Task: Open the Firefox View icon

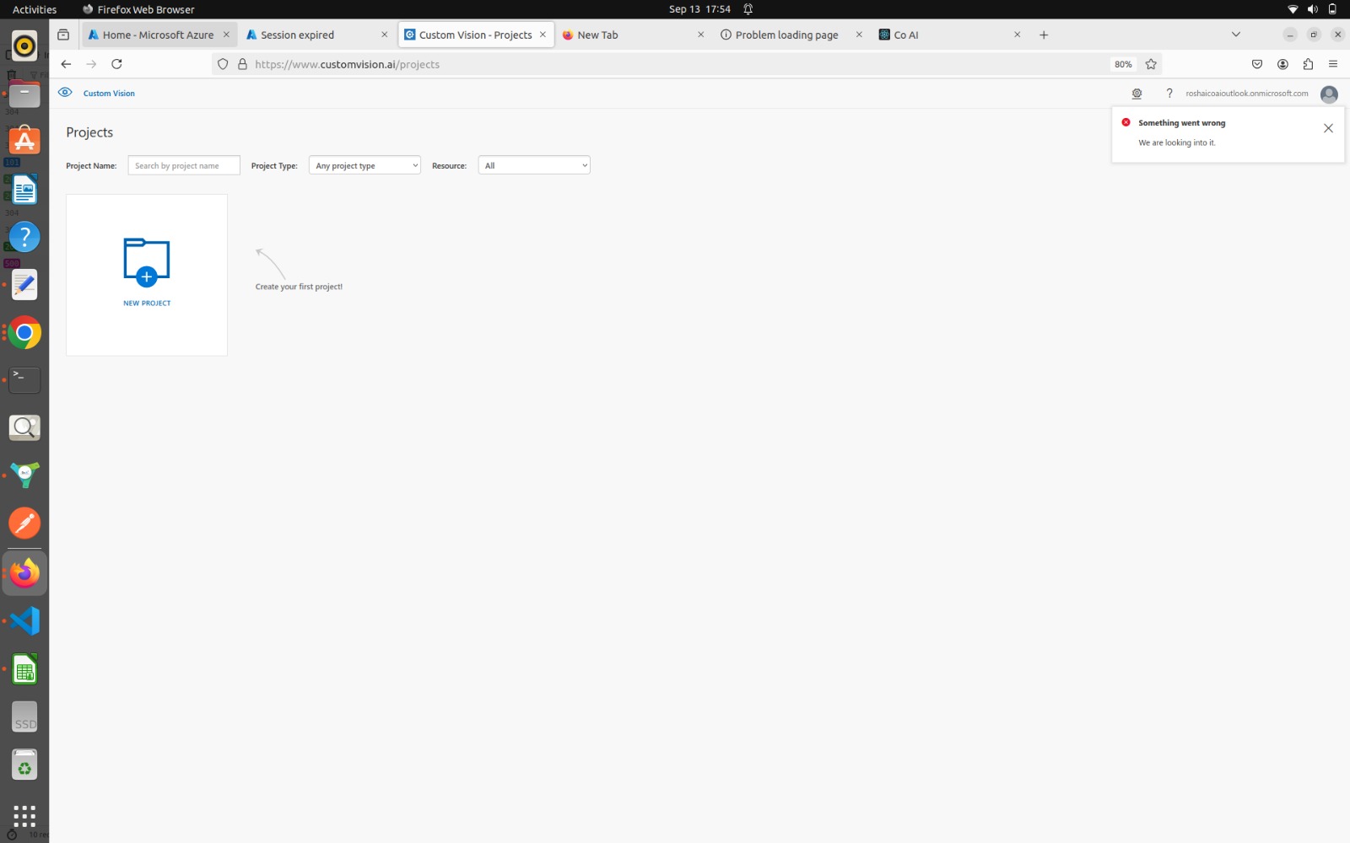Action: point(63,35)
